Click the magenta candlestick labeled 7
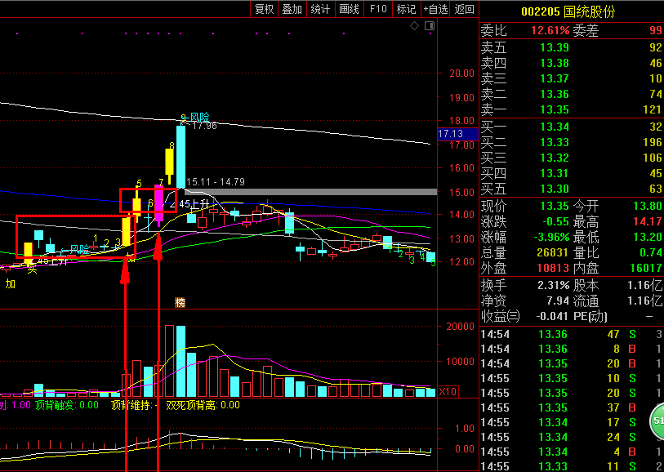 click(158, 206)
